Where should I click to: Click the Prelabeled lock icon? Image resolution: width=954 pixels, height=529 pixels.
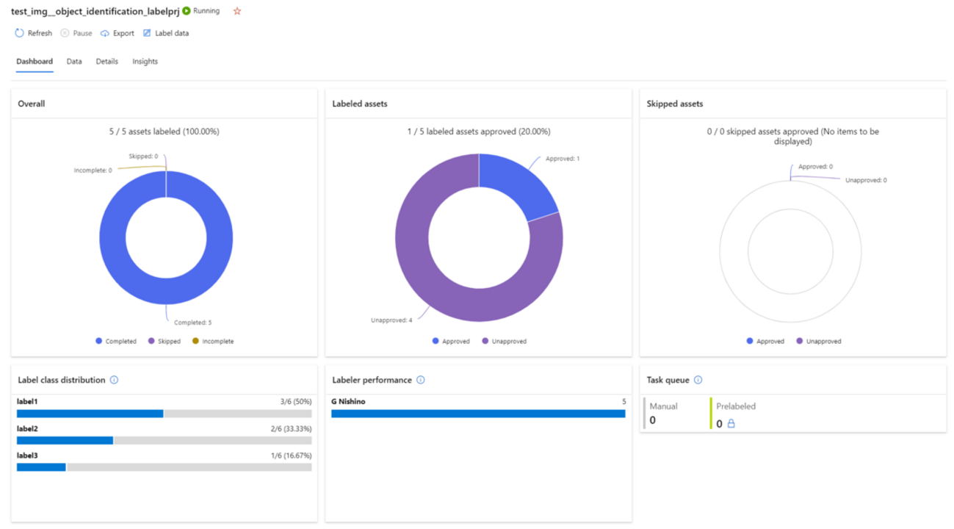[731, 424]
